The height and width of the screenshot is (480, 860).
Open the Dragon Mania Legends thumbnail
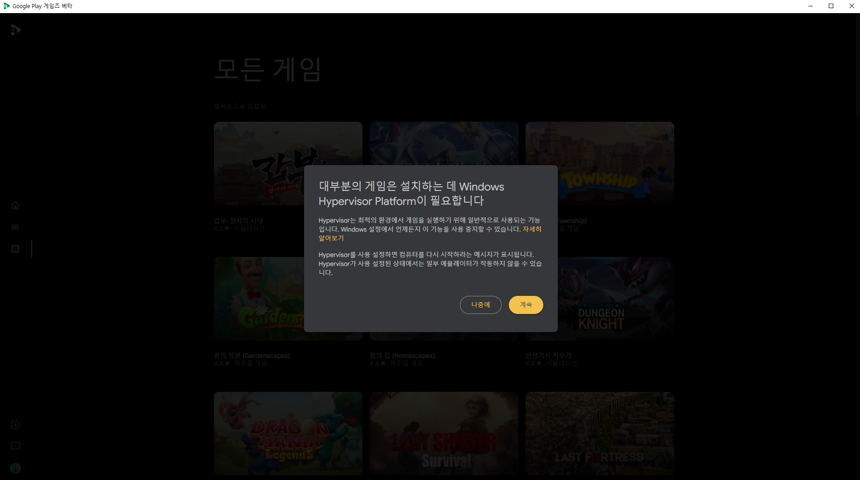tap(288, 433)
